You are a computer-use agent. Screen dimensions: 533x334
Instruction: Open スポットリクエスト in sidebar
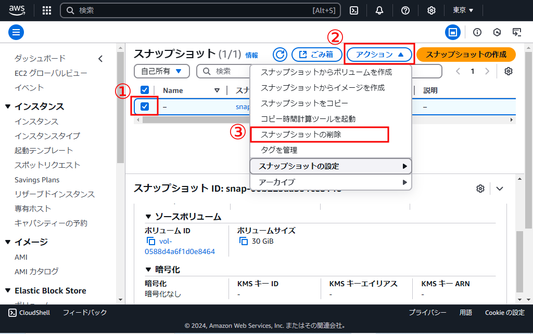(x=47, y=165)
